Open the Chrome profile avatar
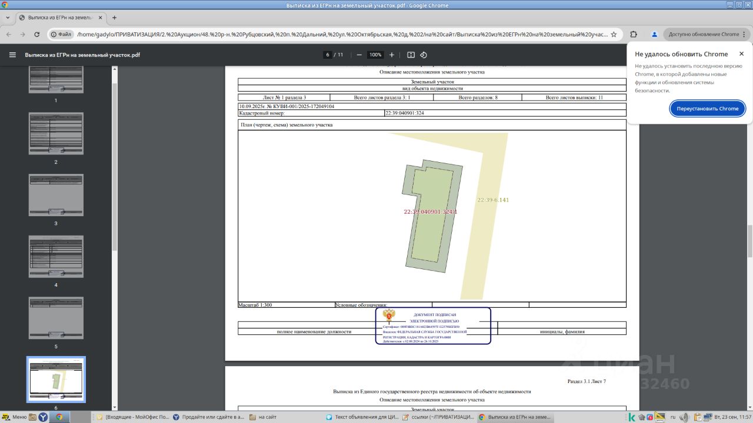 coord(654,35)
